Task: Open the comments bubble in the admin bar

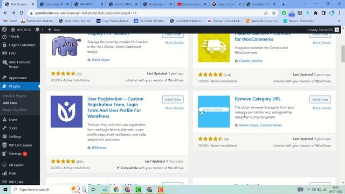Action: [x=39, y=30]
